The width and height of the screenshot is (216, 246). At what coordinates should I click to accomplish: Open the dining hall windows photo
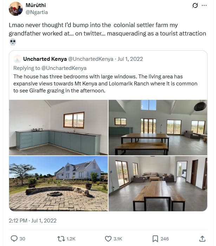tap(158, 127)
